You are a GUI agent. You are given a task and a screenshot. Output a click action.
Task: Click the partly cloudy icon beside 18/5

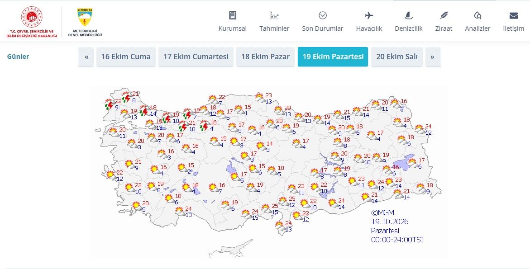pyautogui.click(x=272, y=171)
